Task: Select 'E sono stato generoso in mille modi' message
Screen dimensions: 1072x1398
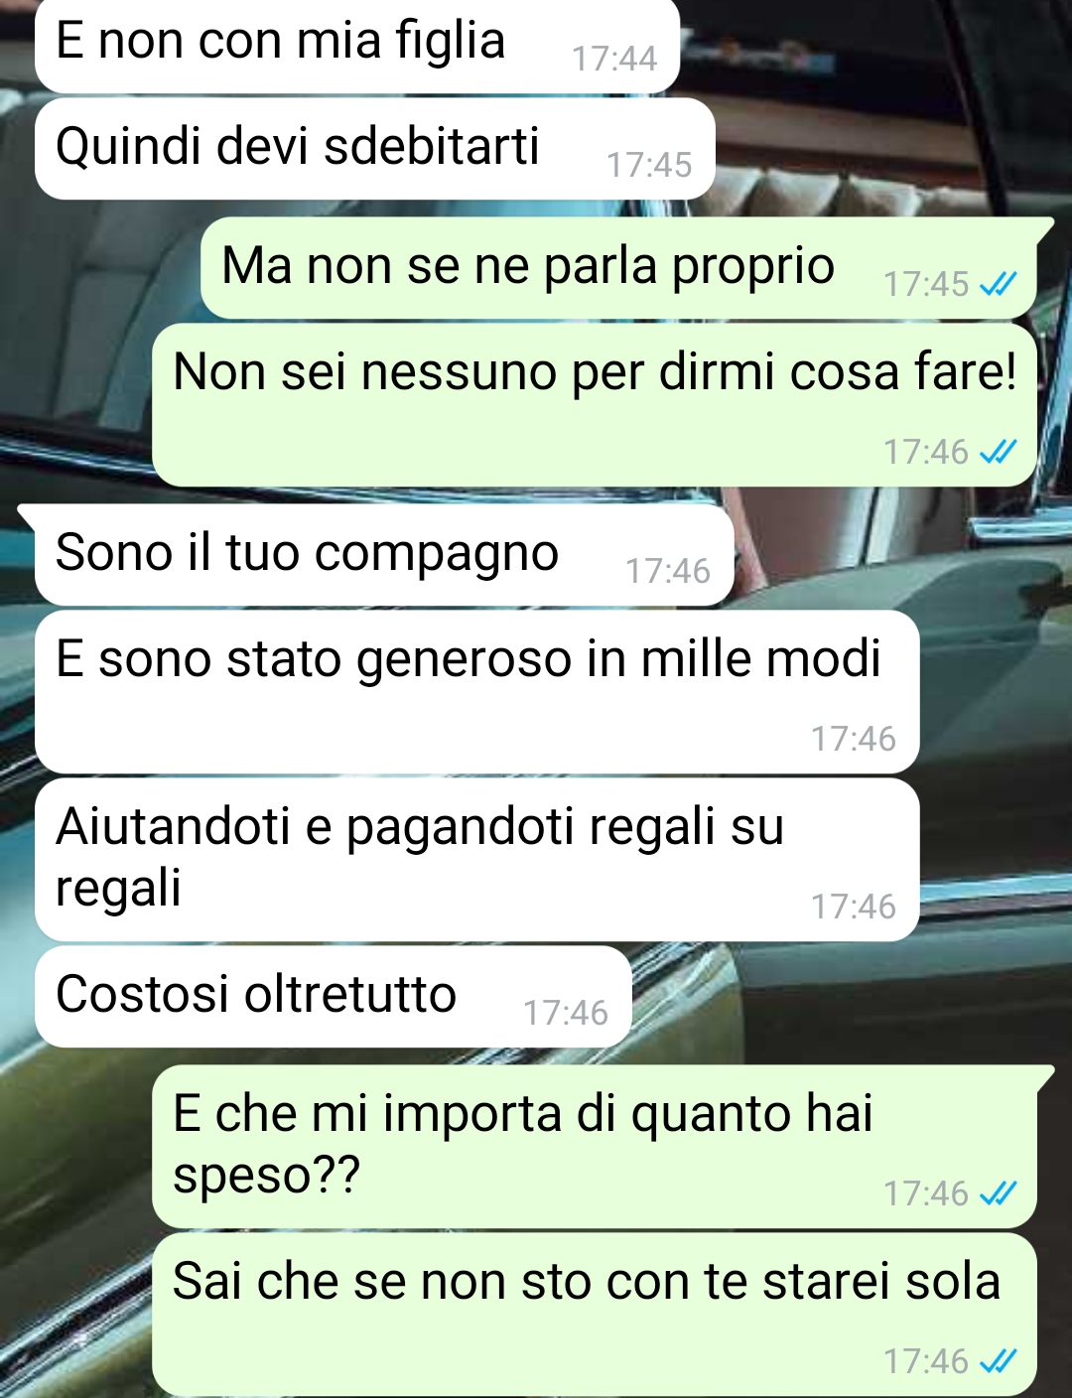Action: (476, 692)
